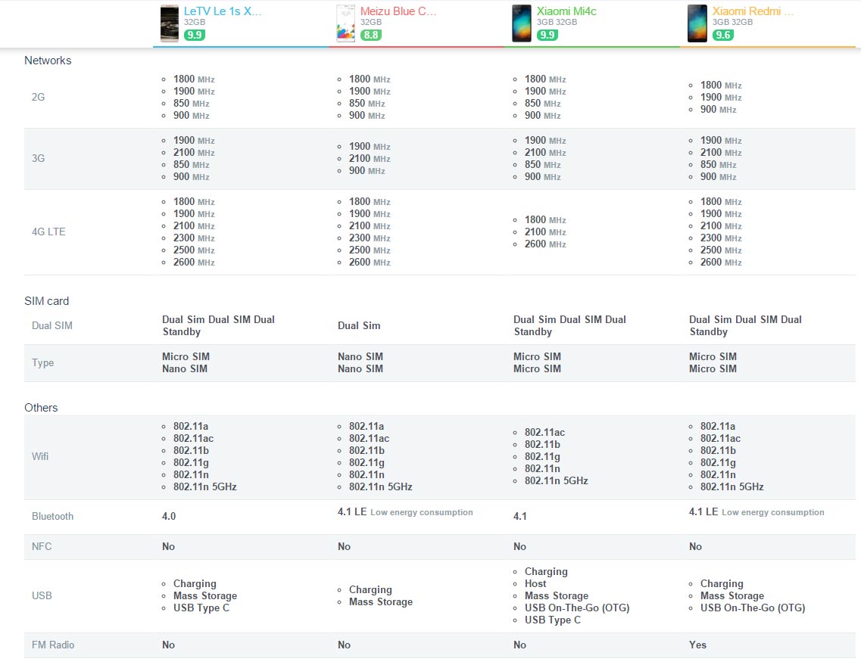Screen dimensions: 861x662
Task: Select the "NFC" row label
Action: coord(42,546)
